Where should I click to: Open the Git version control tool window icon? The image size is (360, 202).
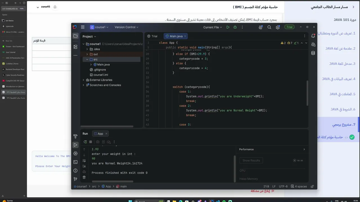pos(75,179)
